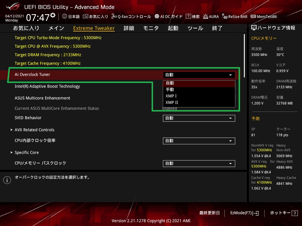Click the ROG logo

[13, 7]
